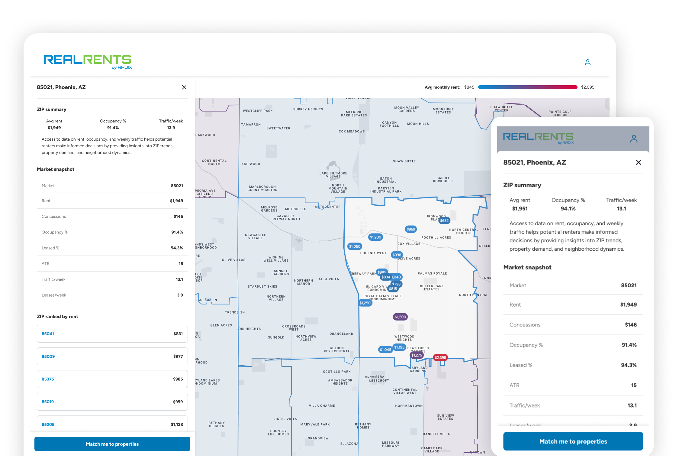The width and height of the screenshot is (679, 456).
Task: Select the $998 map price marker
Action: [x=397, y=255]
